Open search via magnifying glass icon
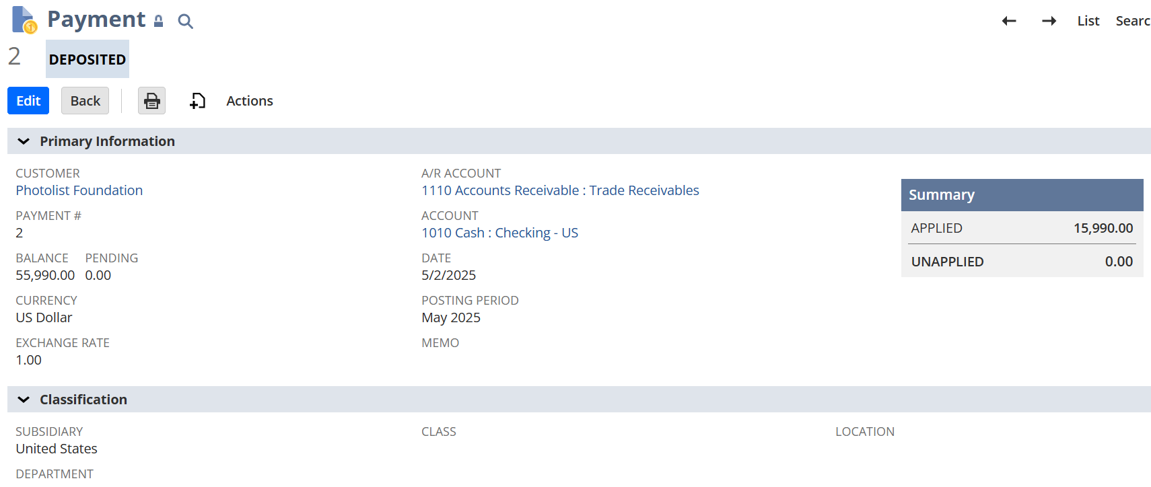This screenshot has height=487, width=1151. point(185,22)
